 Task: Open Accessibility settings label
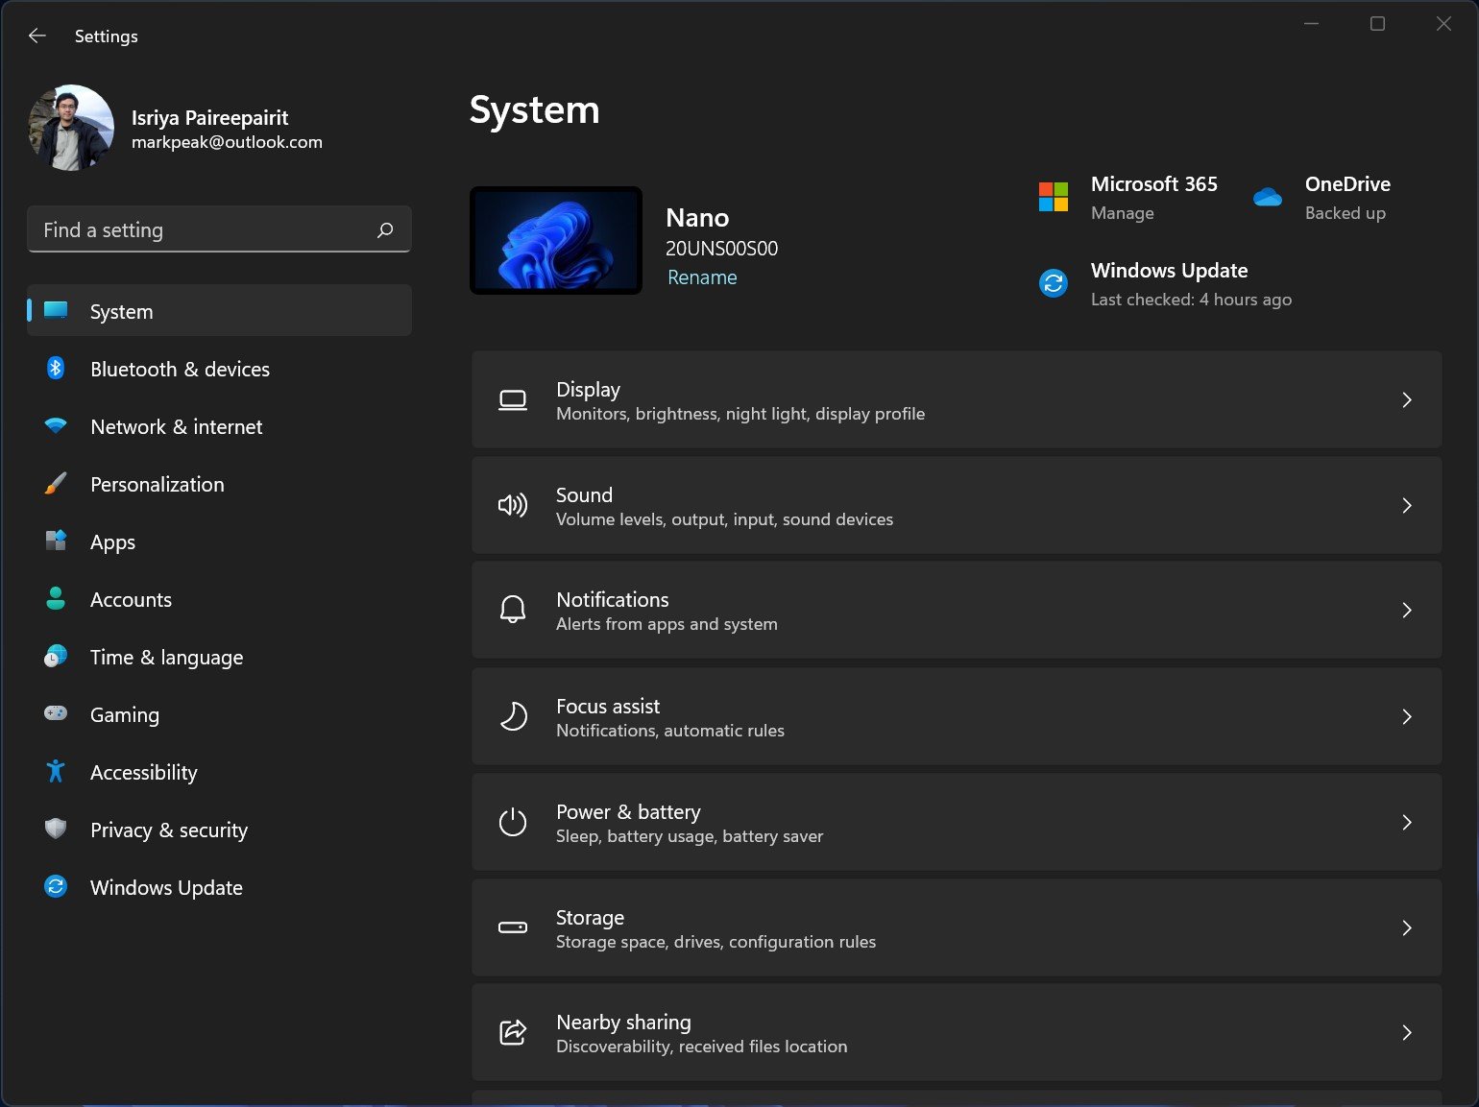(x=144, y=773)
